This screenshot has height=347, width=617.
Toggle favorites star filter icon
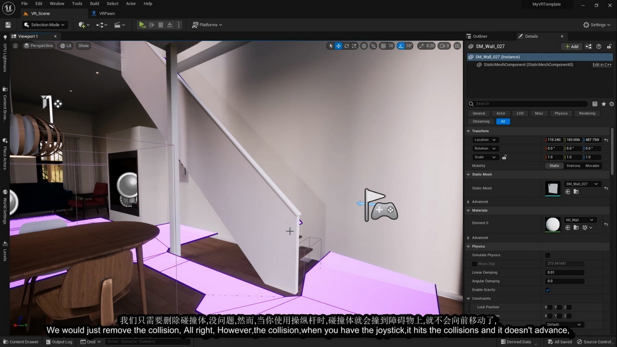[603, 104]
